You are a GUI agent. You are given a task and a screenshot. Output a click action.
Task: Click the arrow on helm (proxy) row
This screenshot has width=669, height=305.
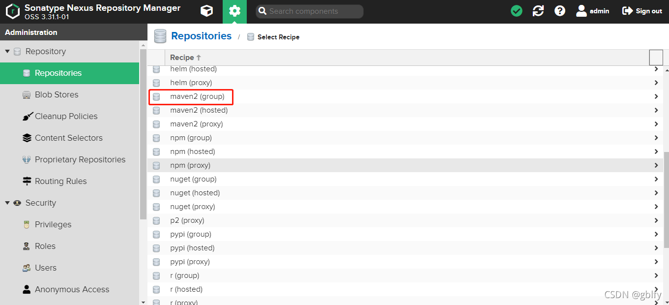pos(656,83)
